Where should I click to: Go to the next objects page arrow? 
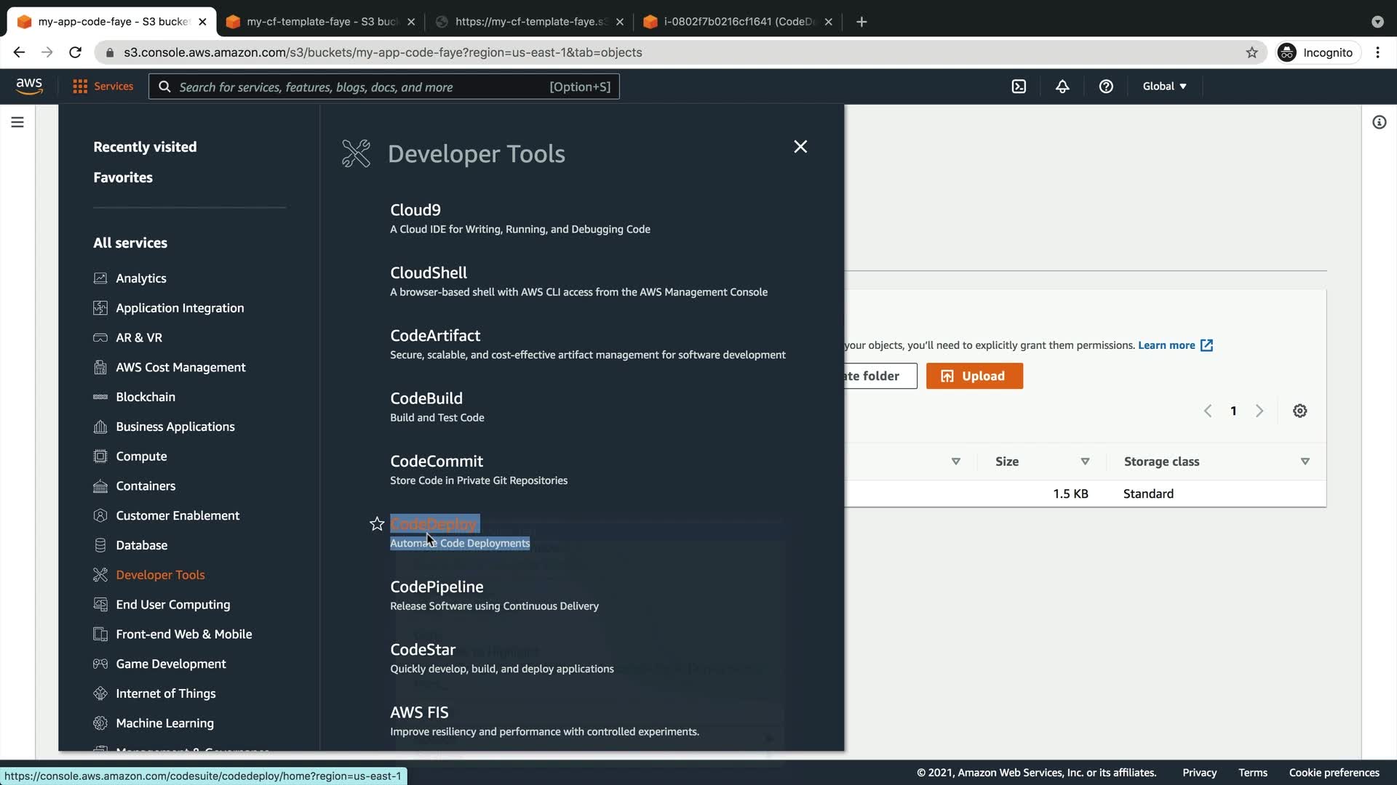pos(1259,411)
